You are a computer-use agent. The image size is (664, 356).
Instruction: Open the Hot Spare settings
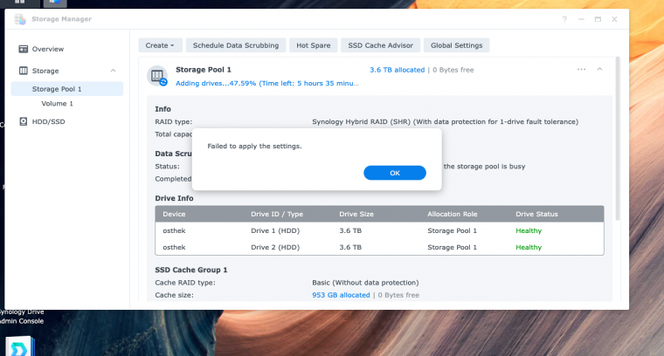tap(314, 45)
